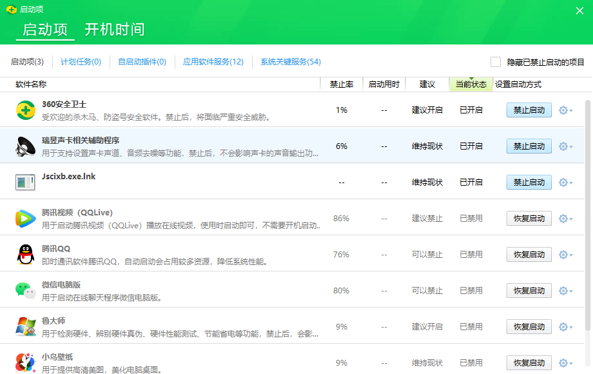Open startup mode gear menu for 360安全卫士
Image resolution: width=593 pixels, height=374 pixels.
click(x=565, y=110)
